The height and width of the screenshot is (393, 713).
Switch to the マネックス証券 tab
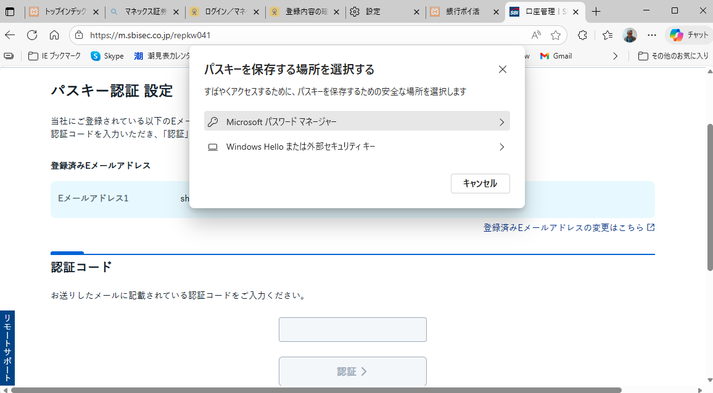pos(145,11)
